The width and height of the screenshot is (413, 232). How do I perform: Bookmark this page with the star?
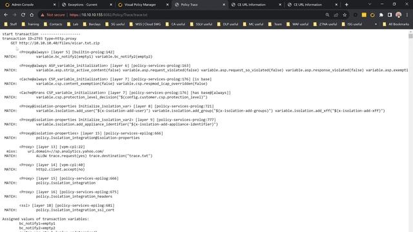[x=345, y=15]
